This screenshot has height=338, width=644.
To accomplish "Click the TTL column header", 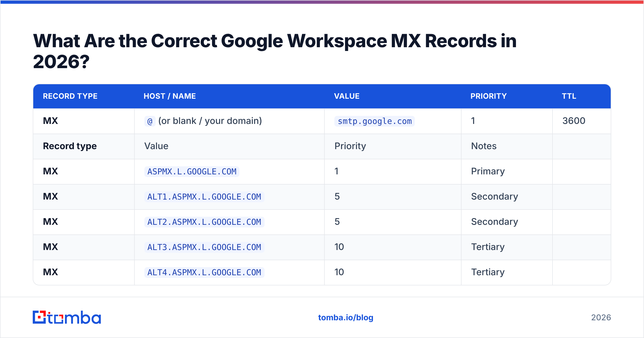I will [569, 96].
